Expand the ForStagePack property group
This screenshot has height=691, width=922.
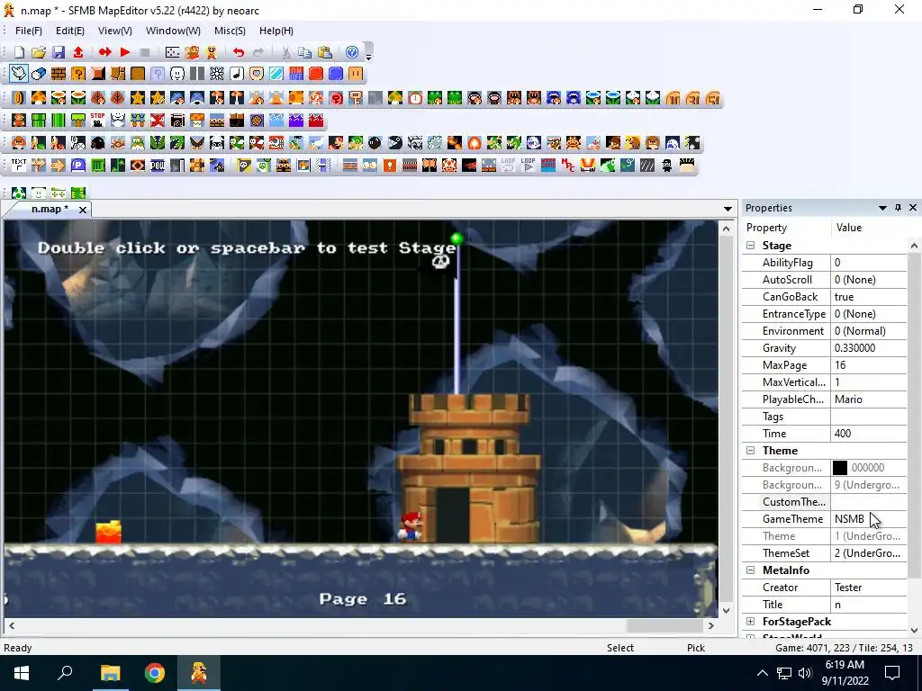[751, 622]
